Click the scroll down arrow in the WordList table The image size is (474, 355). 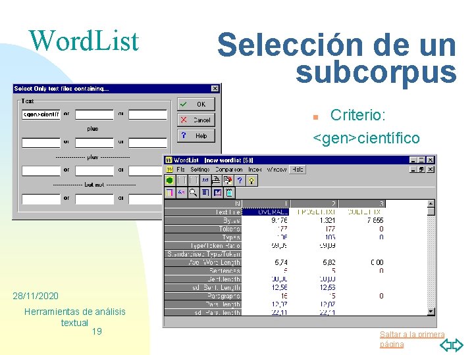click(x=431, y=311)
